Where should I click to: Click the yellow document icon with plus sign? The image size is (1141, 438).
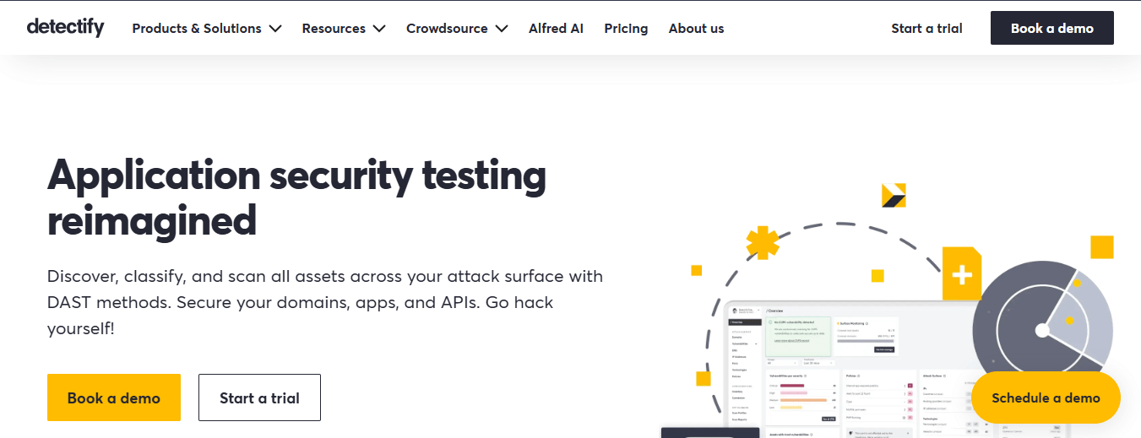click(961, 273)
